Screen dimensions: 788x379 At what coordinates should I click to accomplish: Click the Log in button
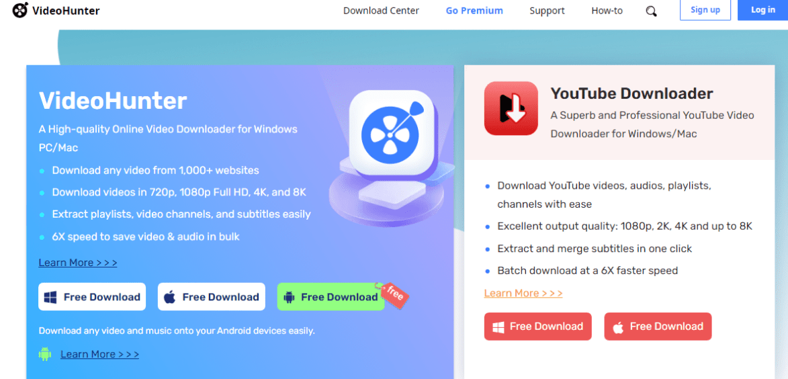(762, 10)
